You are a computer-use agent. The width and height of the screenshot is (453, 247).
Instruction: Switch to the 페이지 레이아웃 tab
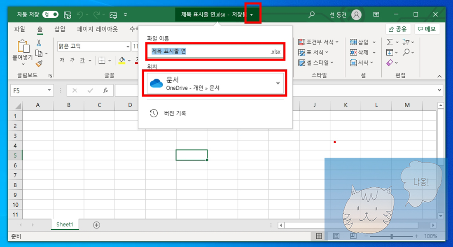(97, 29)
